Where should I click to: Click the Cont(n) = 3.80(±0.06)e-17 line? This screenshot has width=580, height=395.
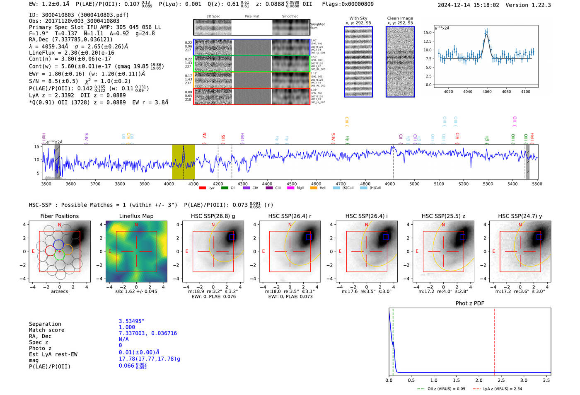point(70,59)
